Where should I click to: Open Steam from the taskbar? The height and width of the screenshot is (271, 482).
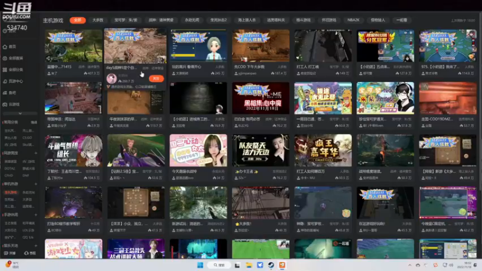(x=271, y=265)
